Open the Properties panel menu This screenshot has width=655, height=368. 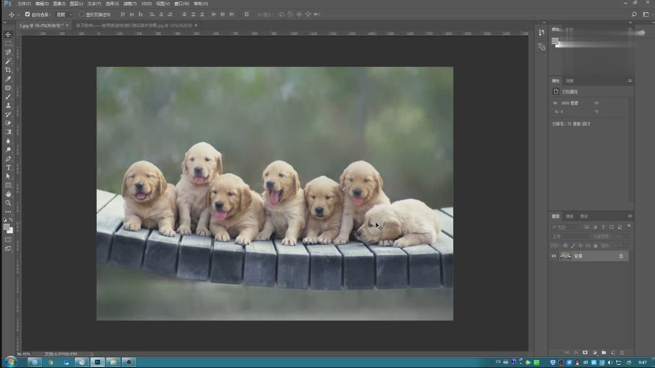click(x=630, y=81)
